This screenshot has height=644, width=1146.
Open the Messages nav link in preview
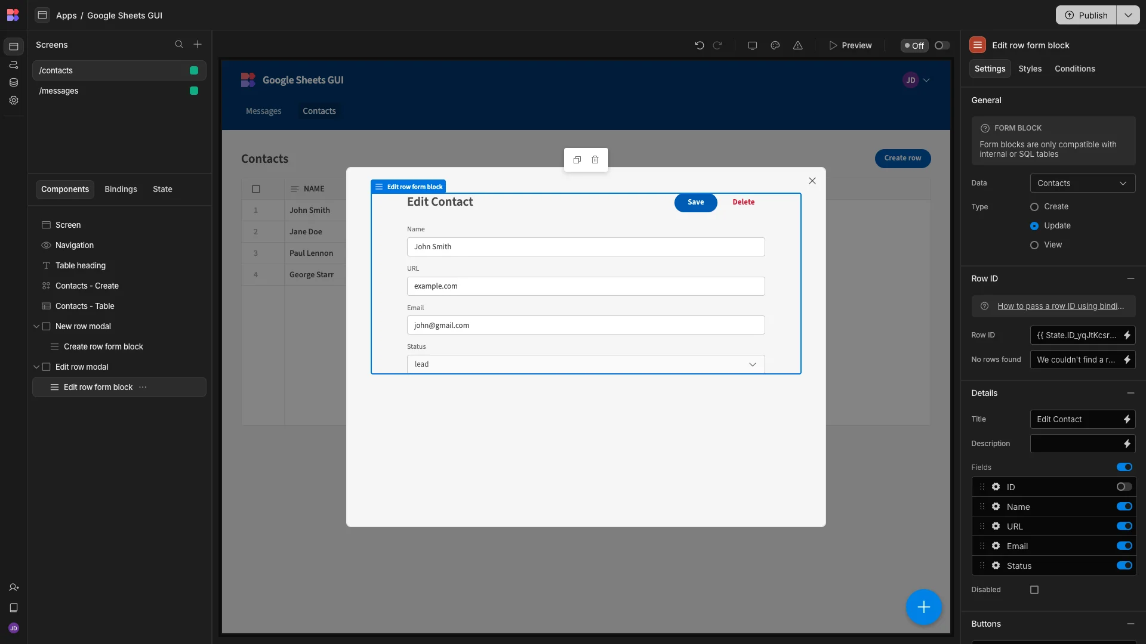click(x=263, y=111)
